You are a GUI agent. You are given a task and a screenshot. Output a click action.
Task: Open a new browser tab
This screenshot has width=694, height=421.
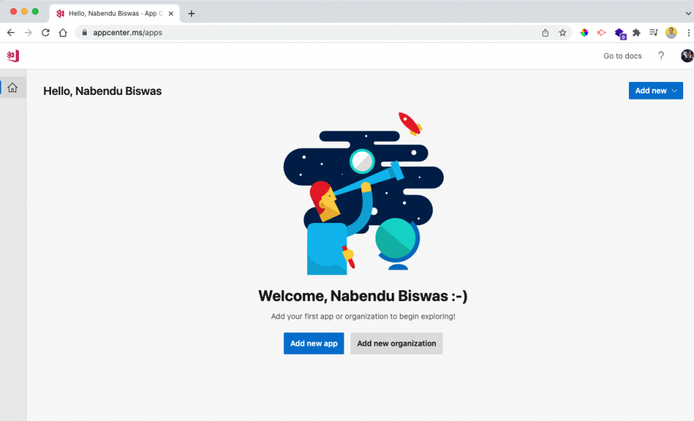click(191, 14)
